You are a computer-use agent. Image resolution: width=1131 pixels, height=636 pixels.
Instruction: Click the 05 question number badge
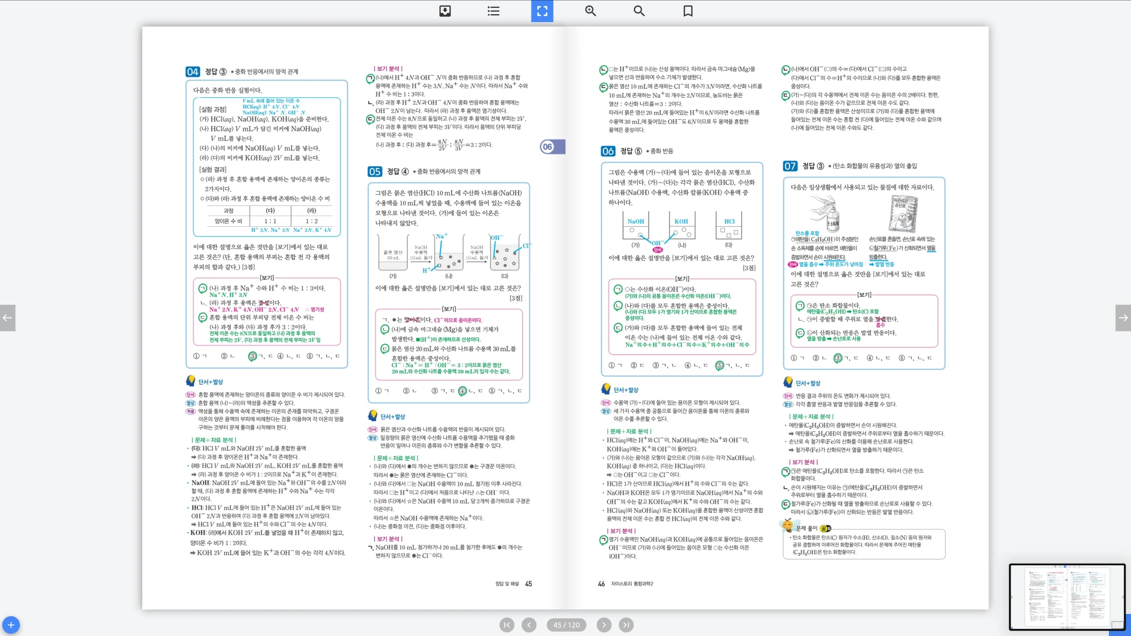(374, 171)
